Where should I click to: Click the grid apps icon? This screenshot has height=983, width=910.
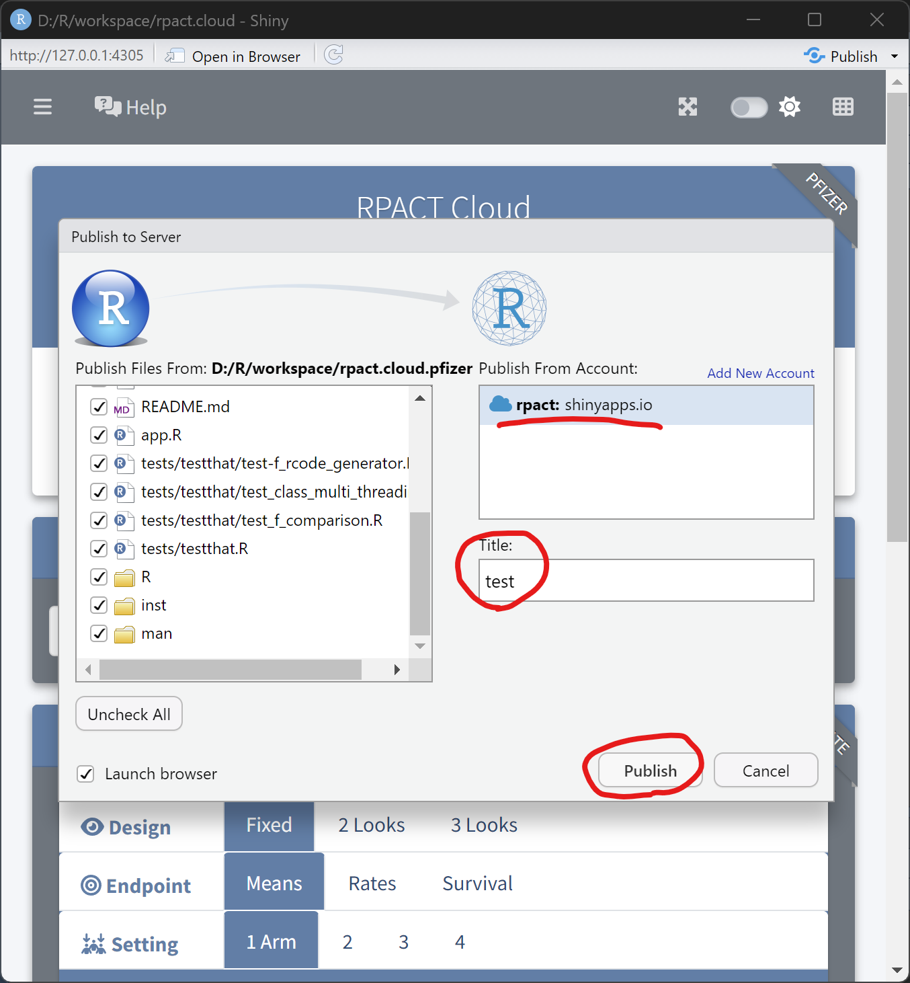[x=843, y=107]
